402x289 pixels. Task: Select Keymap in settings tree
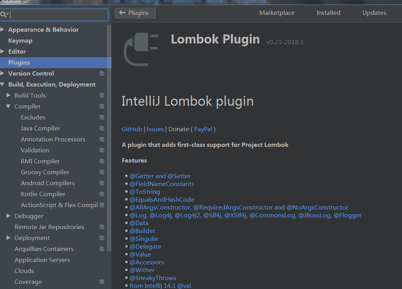pos(20,40)
